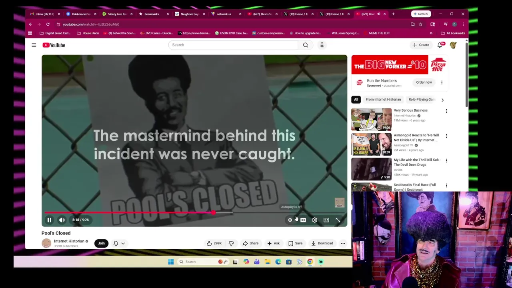Expand the notification preference bell dropdown
Viewport: 512px width, 288px height.
(119, 243)
